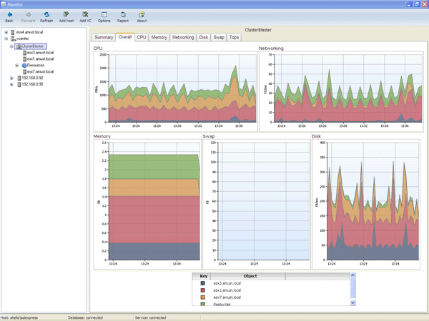Select the Overall tab
Viewport: 429px width, 321px height.
(x=125, y=37)
